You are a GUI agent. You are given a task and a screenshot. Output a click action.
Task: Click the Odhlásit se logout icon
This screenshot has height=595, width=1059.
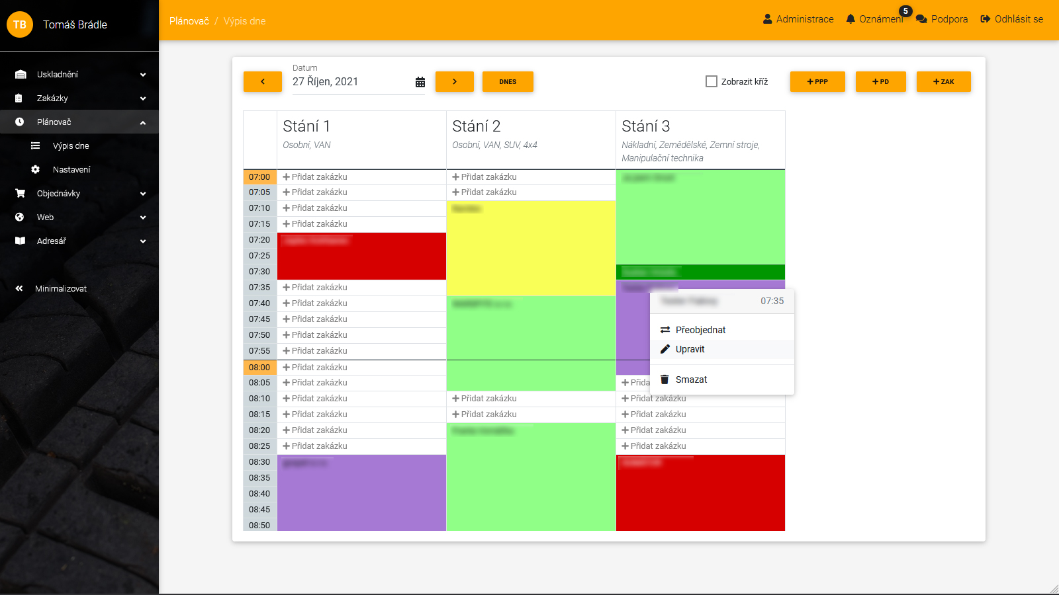985,19
